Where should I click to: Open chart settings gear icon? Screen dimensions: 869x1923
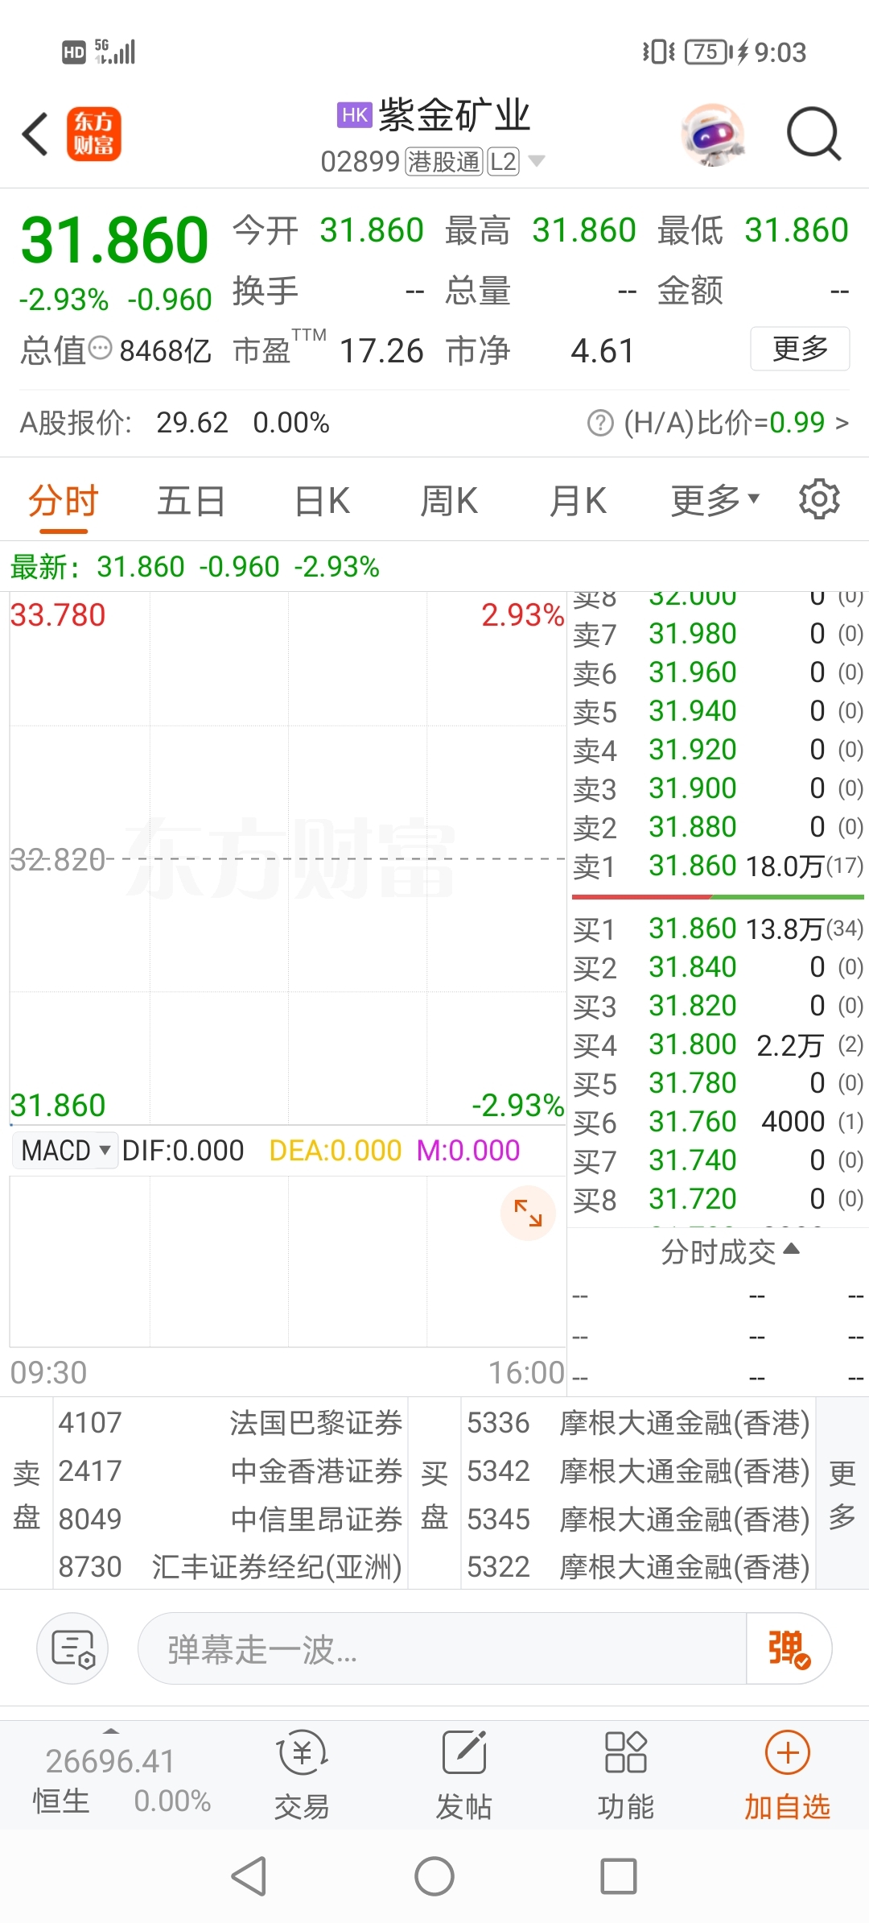coord(819,500)
